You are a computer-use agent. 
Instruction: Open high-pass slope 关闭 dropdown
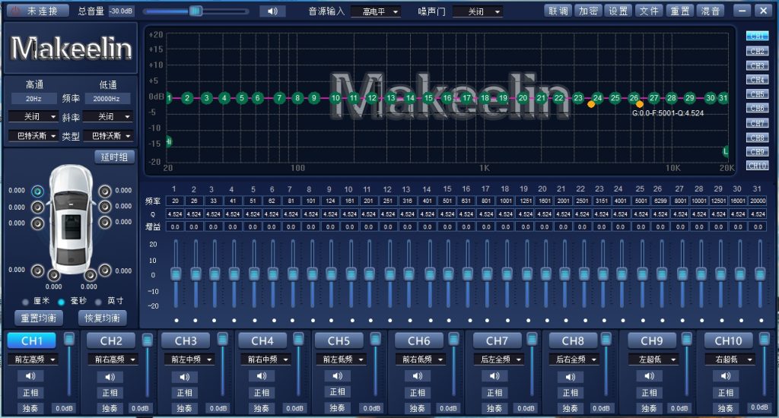[x=33, y=117]
